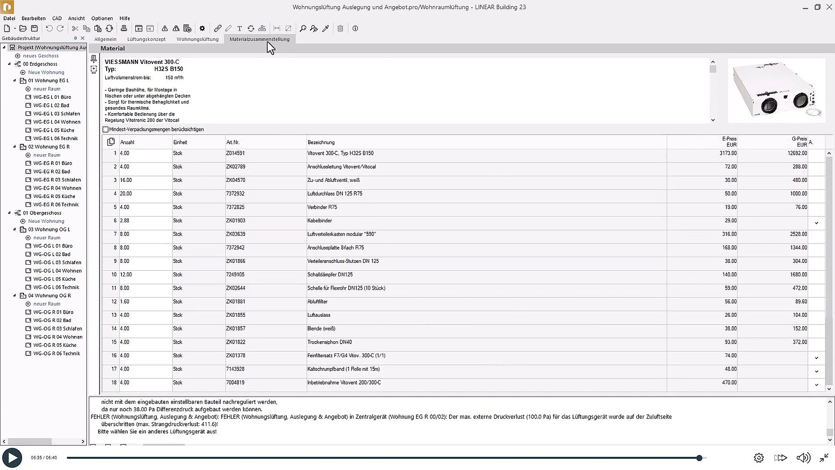Image resolution: width=835 pixels, height=470 pixels.
Task: Enable Mindest-Verpackungsmengen berücksichtigen checkbox
Action: (106, 130)
